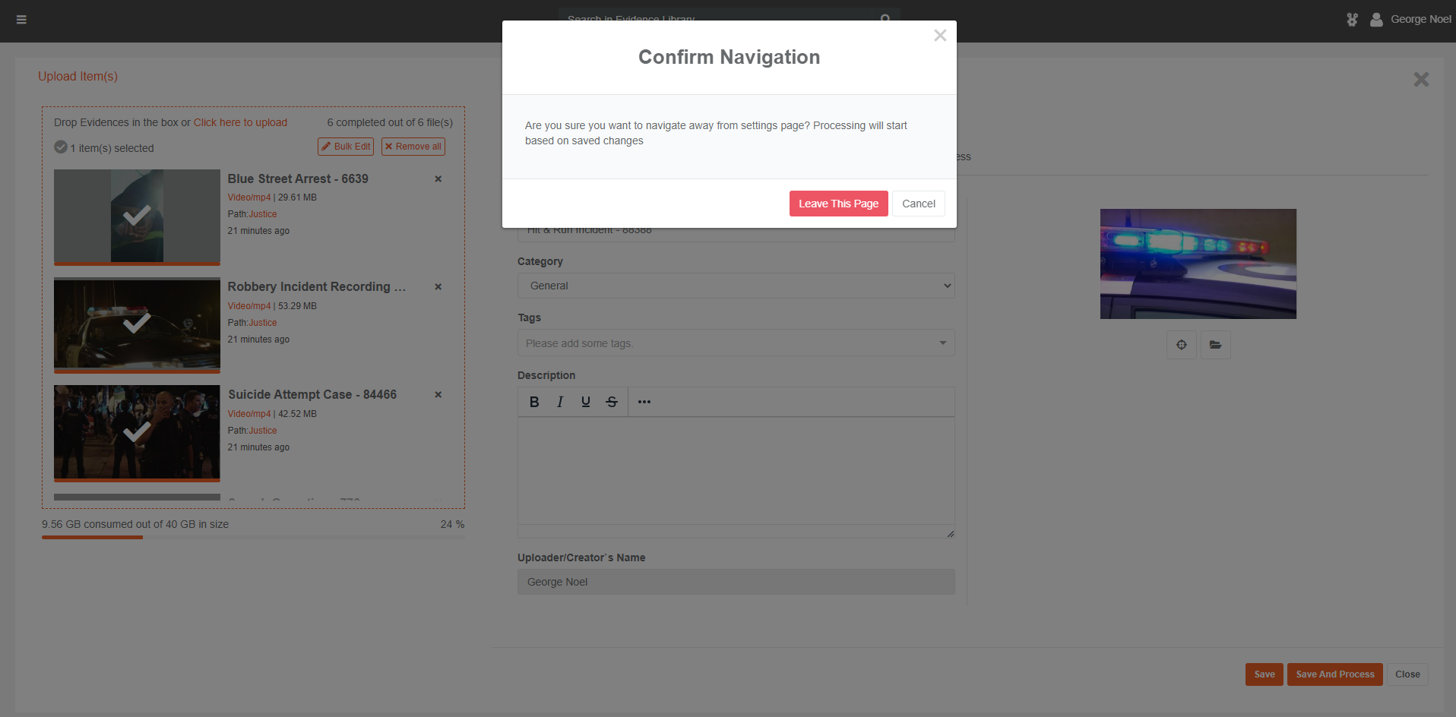
Task: Click the Bold formatting icon
Action: point(534,402)
